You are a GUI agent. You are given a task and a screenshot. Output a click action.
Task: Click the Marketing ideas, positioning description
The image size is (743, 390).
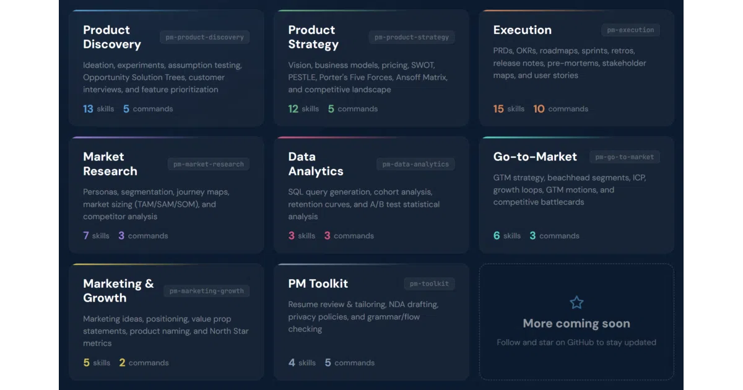coord(166,331)
